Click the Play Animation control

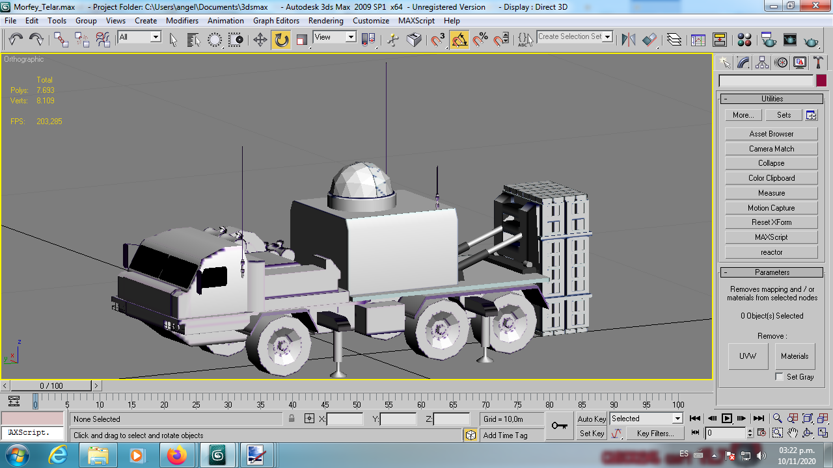pyautogui.click(x=727, y=419)
